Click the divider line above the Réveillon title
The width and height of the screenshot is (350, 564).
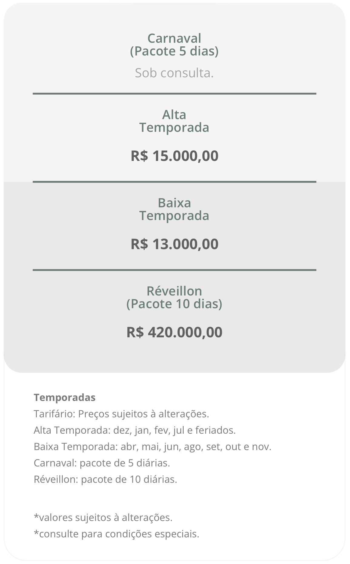pyautogui.click(x=174, y=270)
